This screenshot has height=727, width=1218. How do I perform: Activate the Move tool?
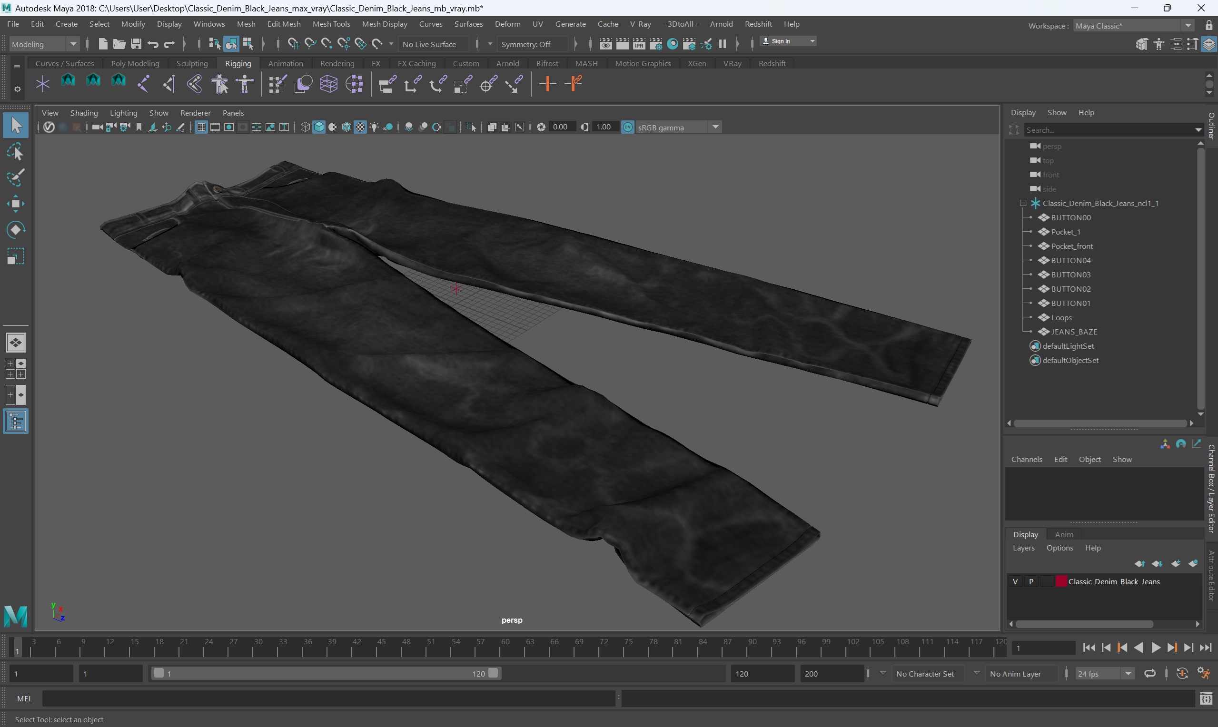coord(16,204)
